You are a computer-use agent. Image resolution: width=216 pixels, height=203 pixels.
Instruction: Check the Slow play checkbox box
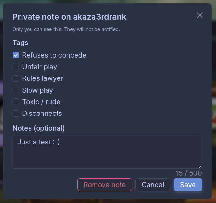click(x=16, y=90)
